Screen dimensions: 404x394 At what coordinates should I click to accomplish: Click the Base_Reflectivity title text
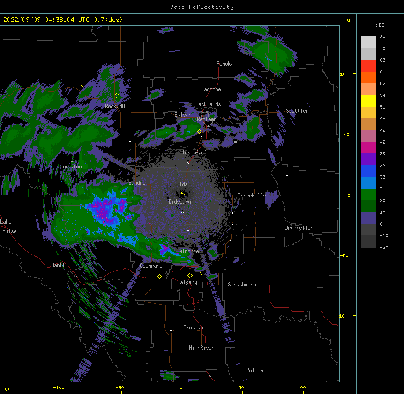[x=202, y=7]
